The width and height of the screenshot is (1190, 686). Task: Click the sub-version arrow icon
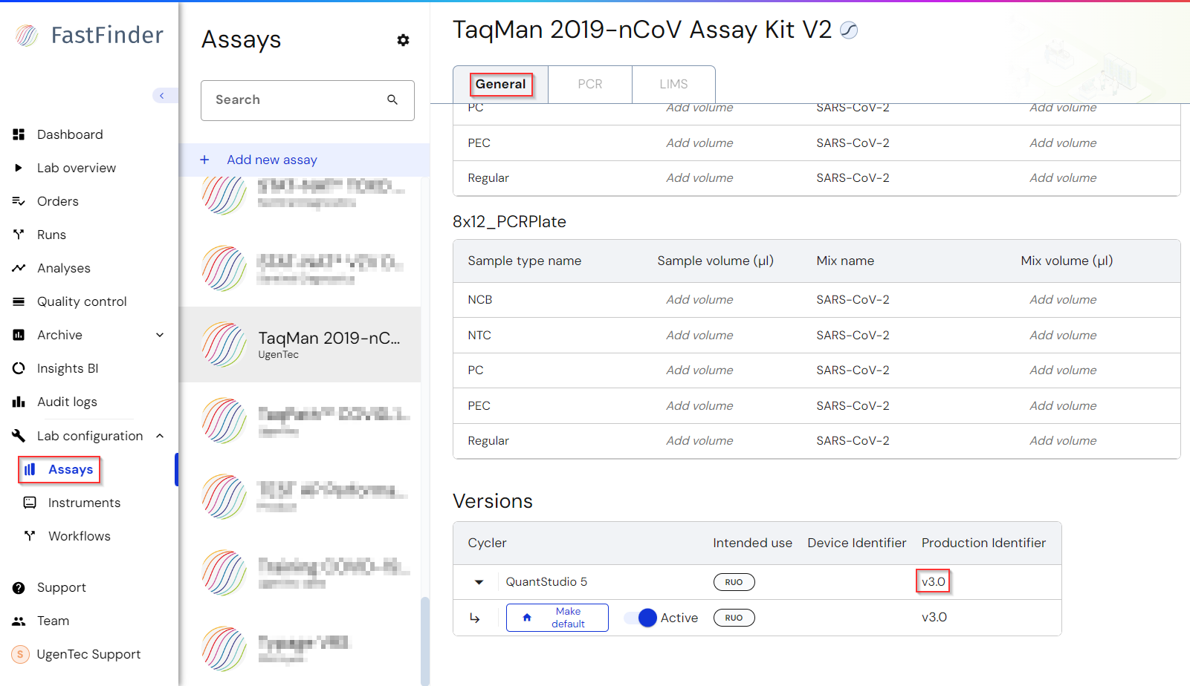click(x=475, y=618)
